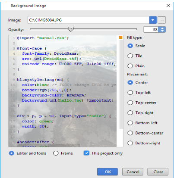The width and height of the screenshot is (174, 178).
Task: Open the image path dropdown arrow
Action: tap(153, 20)
